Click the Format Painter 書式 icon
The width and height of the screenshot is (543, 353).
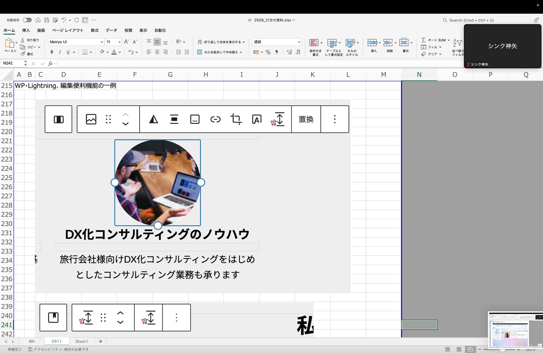23,54
